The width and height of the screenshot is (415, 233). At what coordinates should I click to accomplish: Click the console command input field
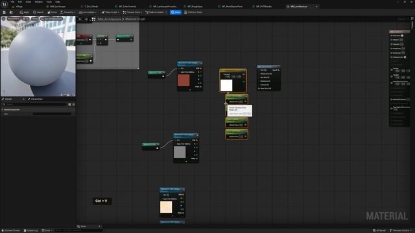[x=78, y=230]
